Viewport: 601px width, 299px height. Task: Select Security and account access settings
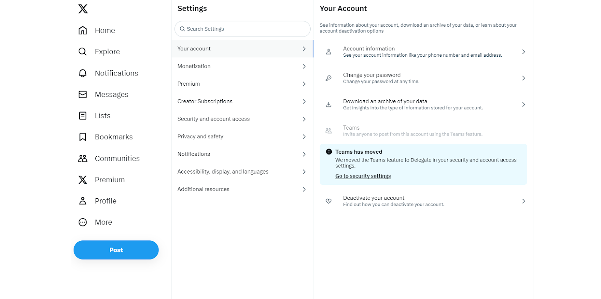pos(213,119)
